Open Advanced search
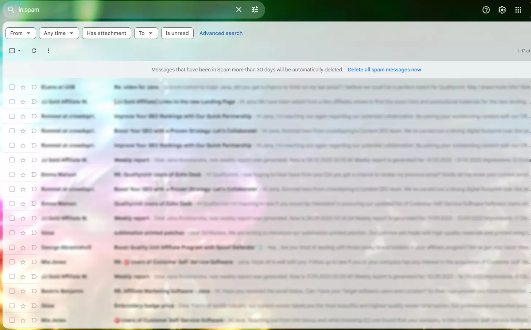Image resolution: width=531 pixels, height=330 pixels. pyautogui.click(x=221, y=33)
